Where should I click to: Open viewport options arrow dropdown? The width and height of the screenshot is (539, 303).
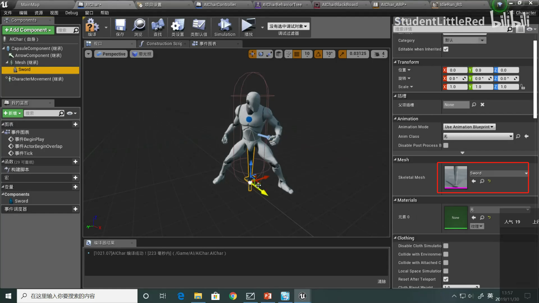pos(88,54)
